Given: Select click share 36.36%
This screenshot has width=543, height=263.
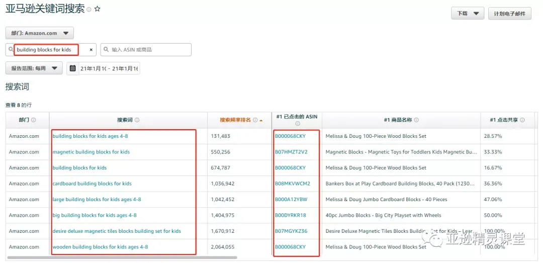Looking at the screenshot, I should pyautogui.click(x=493, y=184).
